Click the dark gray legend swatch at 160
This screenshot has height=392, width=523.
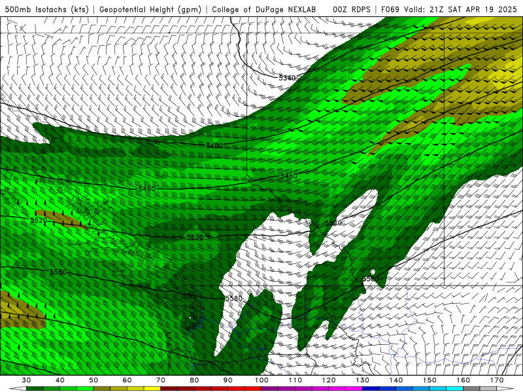click(471, 389)
